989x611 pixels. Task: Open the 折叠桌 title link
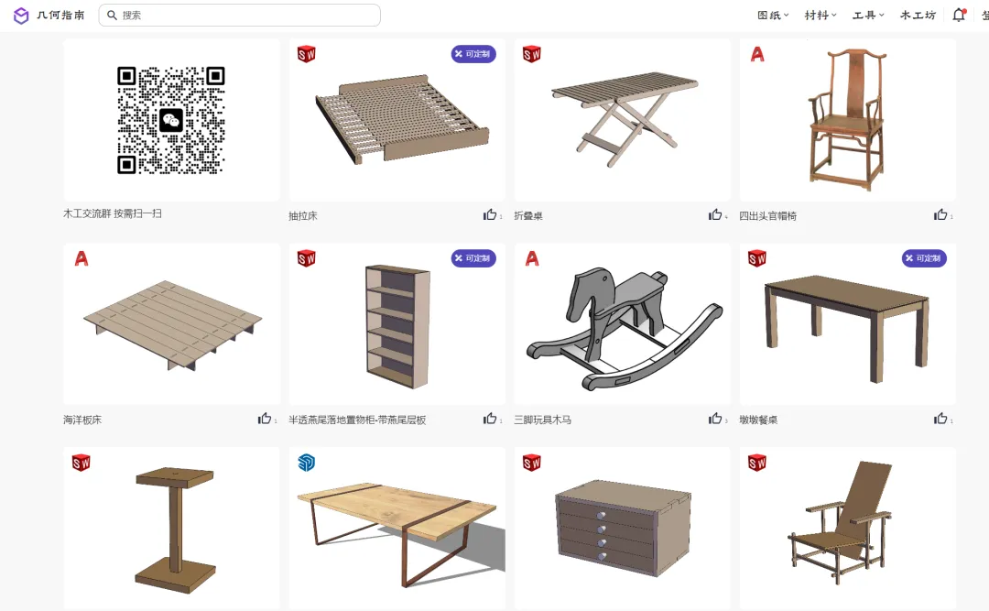click(528, 216)
